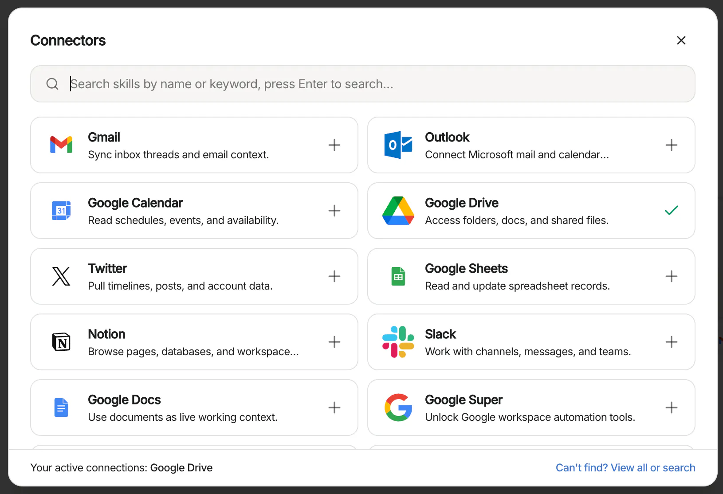Toggle the Google Drive connected checkmark
This screenshot has height=494, width=723.
click(672, 211)
